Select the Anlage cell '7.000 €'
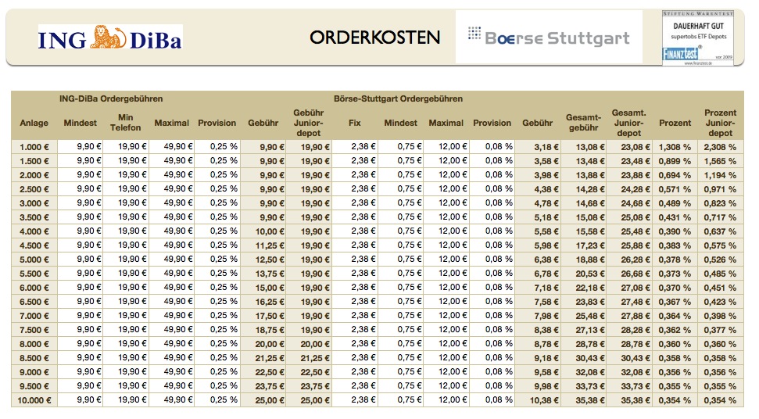759x419 pixels. point(34,316)
